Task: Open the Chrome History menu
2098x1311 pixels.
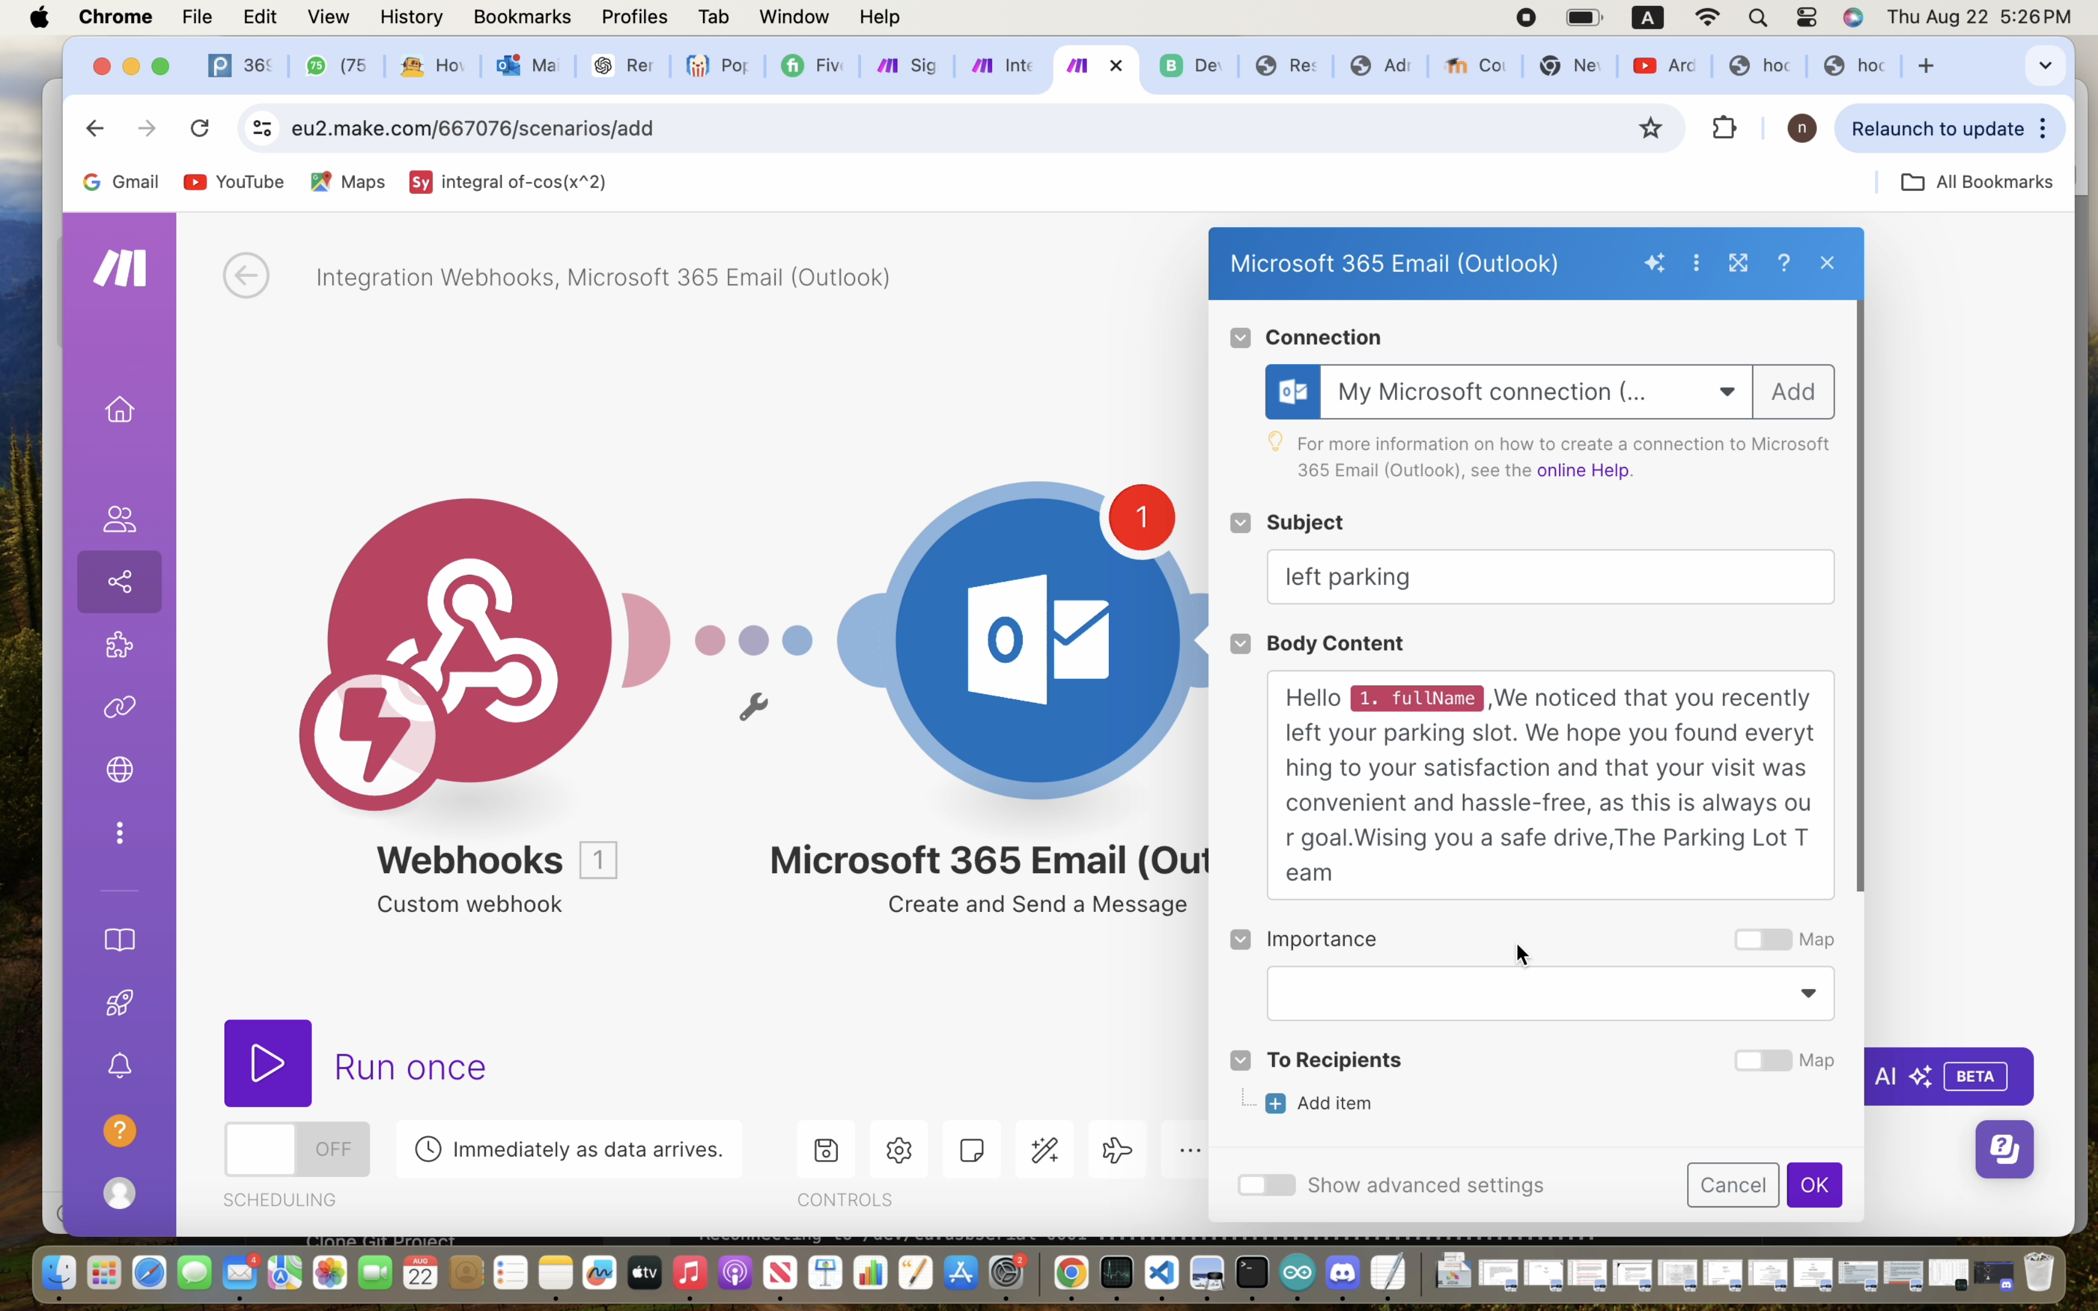Action: click(411, 16)
